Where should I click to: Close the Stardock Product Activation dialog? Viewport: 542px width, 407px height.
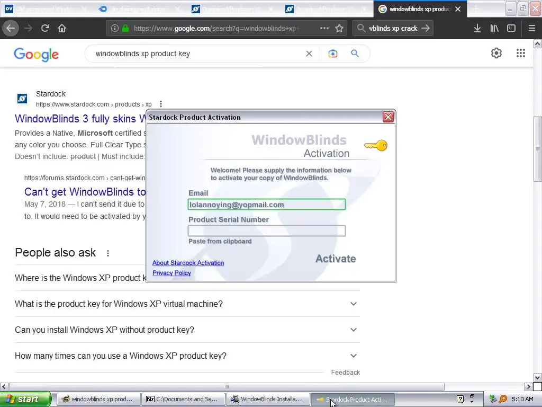[388, 117]
